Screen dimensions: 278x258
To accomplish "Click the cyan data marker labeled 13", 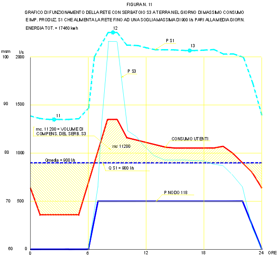I will [x=190, y=50].
